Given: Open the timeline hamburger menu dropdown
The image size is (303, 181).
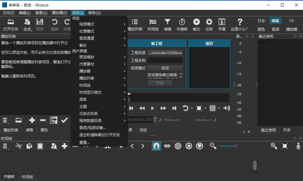Looking at the screenshot, I should [x=6, y=146].
